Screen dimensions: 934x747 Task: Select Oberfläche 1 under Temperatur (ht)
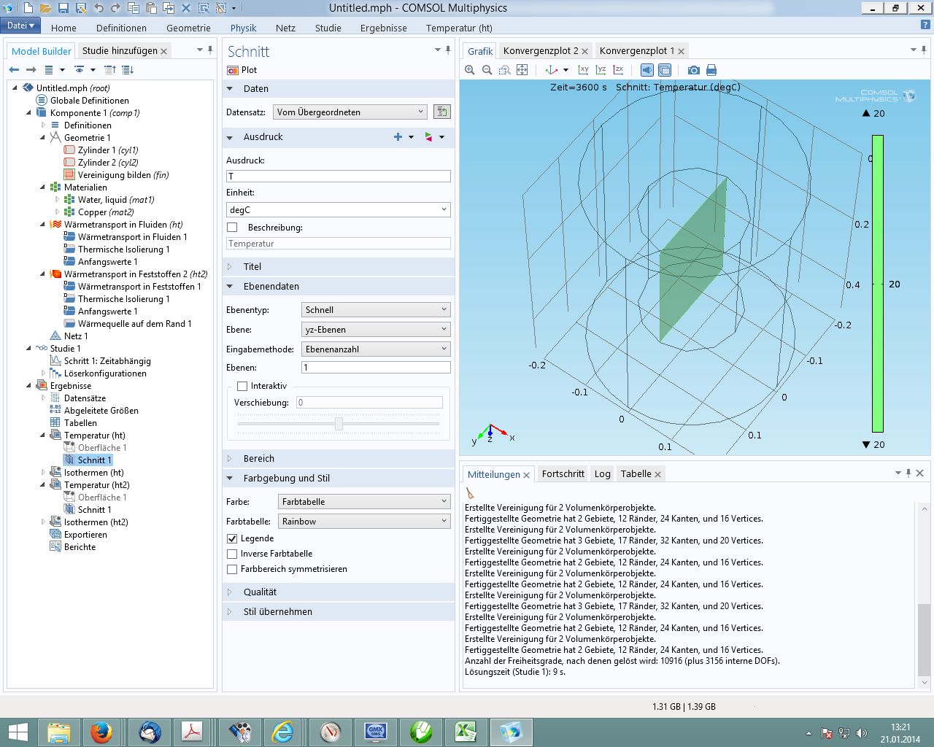click(x=101, y=447)
